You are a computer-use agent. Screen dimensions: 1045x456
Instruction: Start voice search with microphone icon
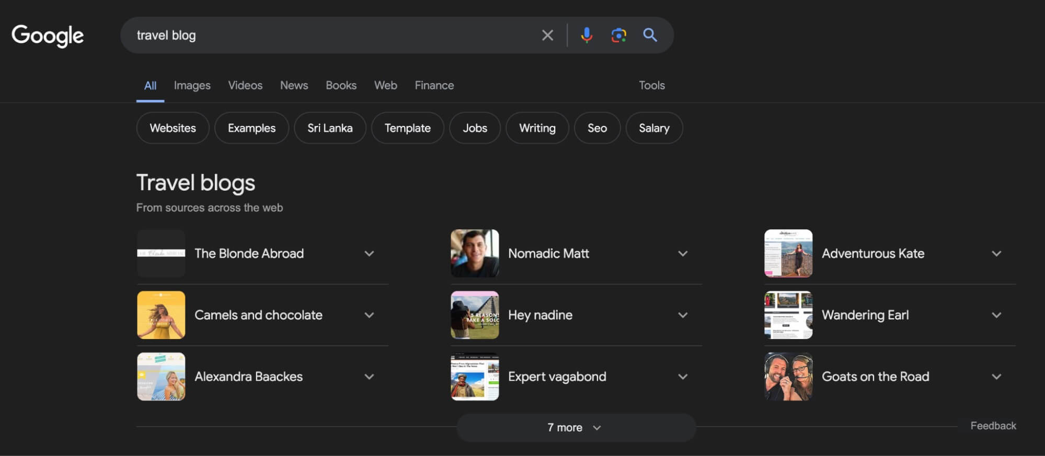point(587,35)
